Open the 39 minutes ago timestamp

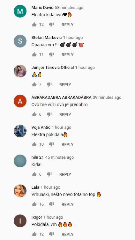pos(107,98)
